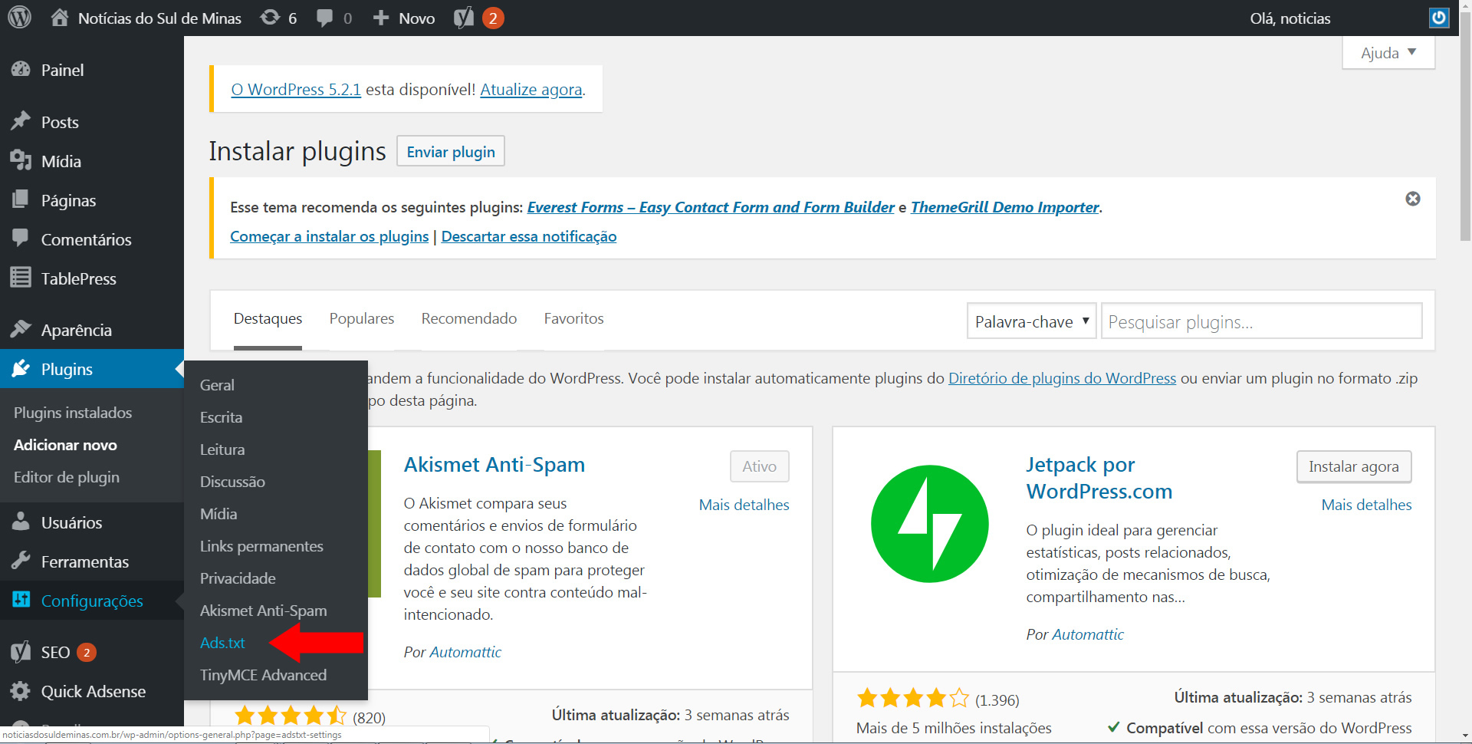
Task: Open Mídia in the Configurações flyout
Action: 219,514
